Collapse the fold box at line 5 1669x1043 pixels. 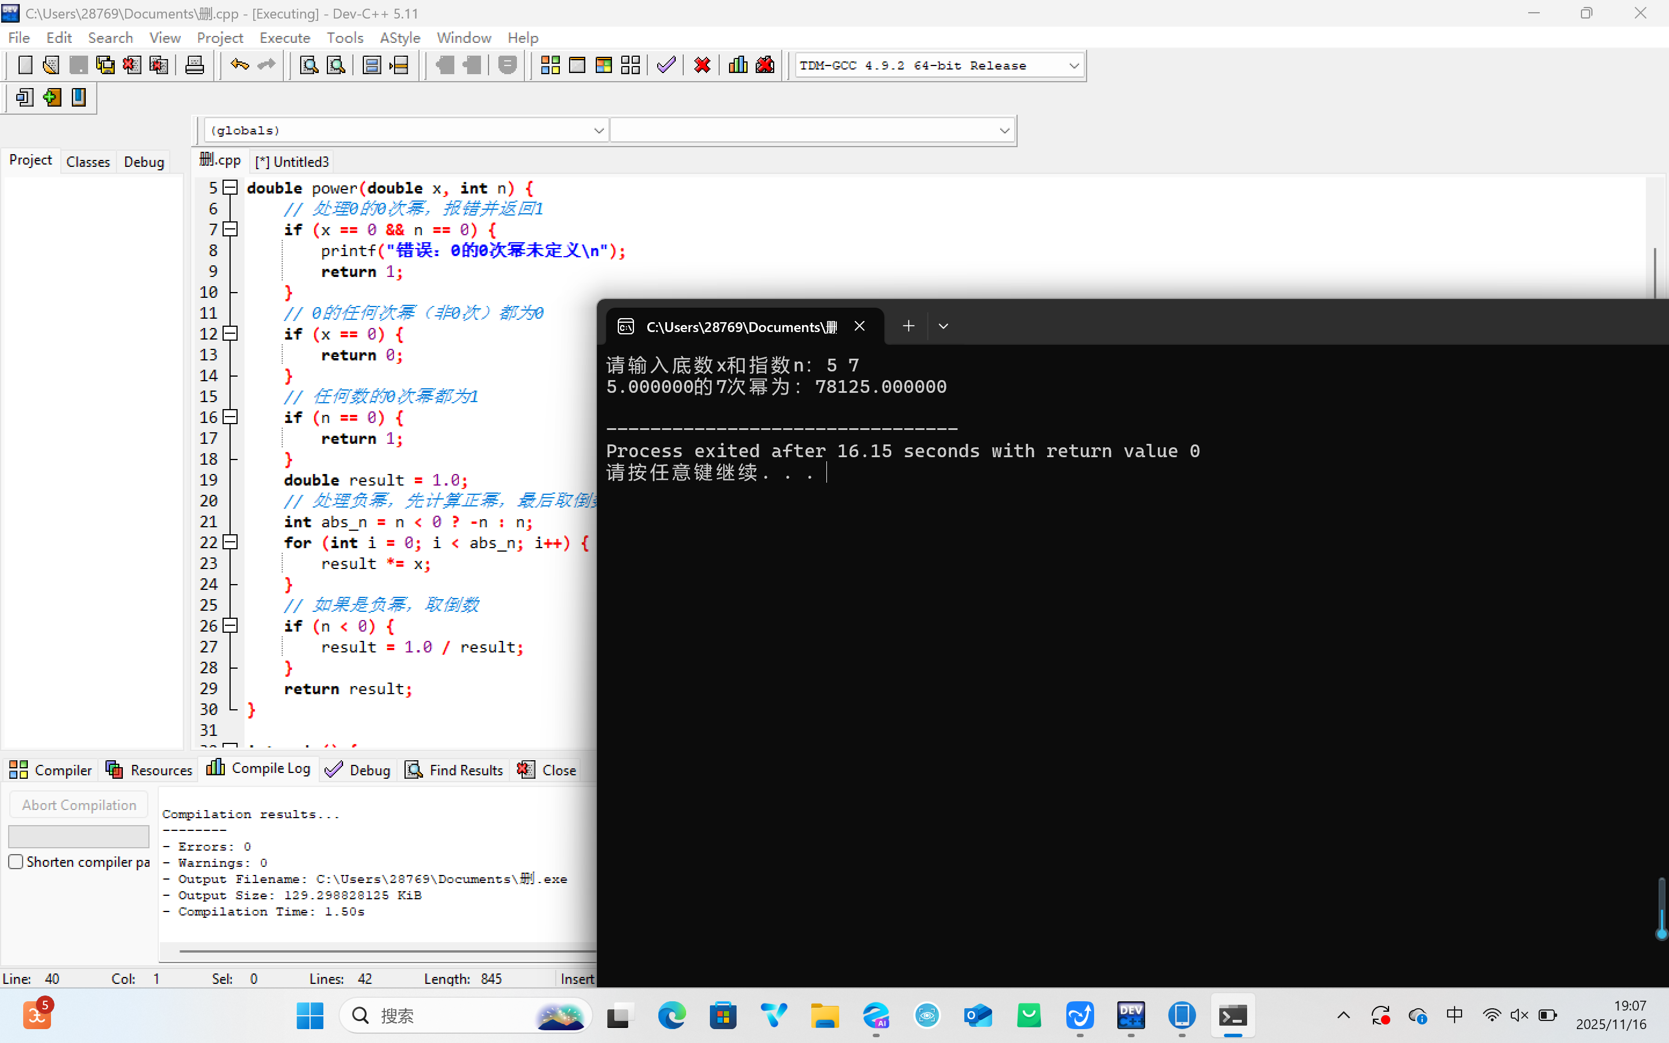click(x=231, y=187)
